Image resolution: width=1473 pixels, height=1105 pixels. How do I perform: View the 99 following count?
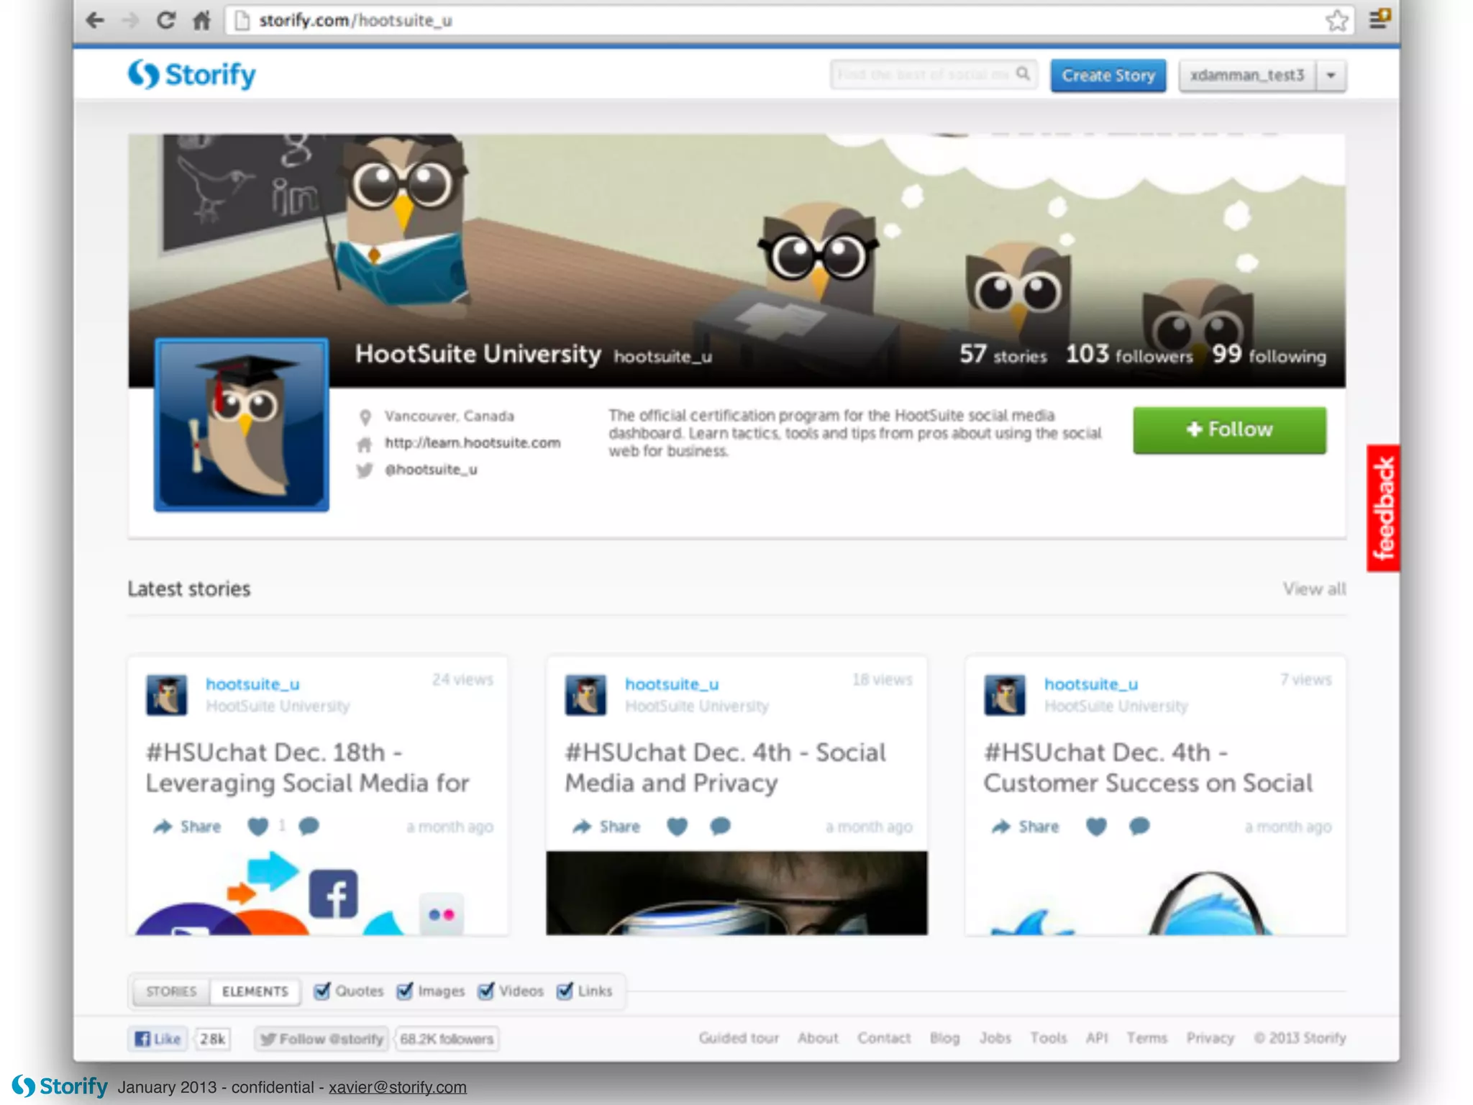1269,354
